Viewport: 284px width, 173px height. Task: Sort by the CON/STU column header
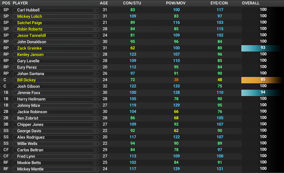point(132,3)
